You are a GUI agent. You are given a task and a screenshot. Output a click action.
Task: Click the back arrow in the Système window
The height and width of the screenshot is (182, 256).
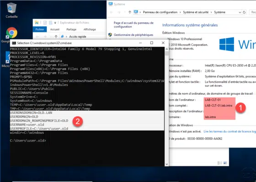coord(112,12)
